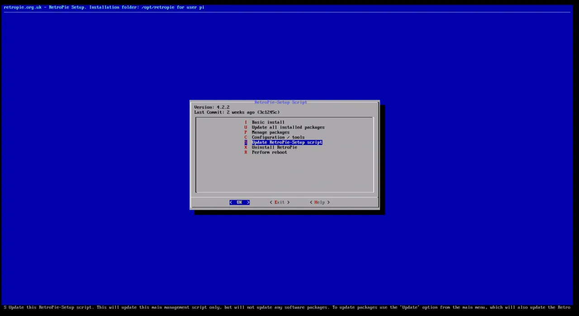Image resolution: width=579 pixels, height=316 pixels.
Task: Choose Update all installed packages
Action: click(285, 127)
